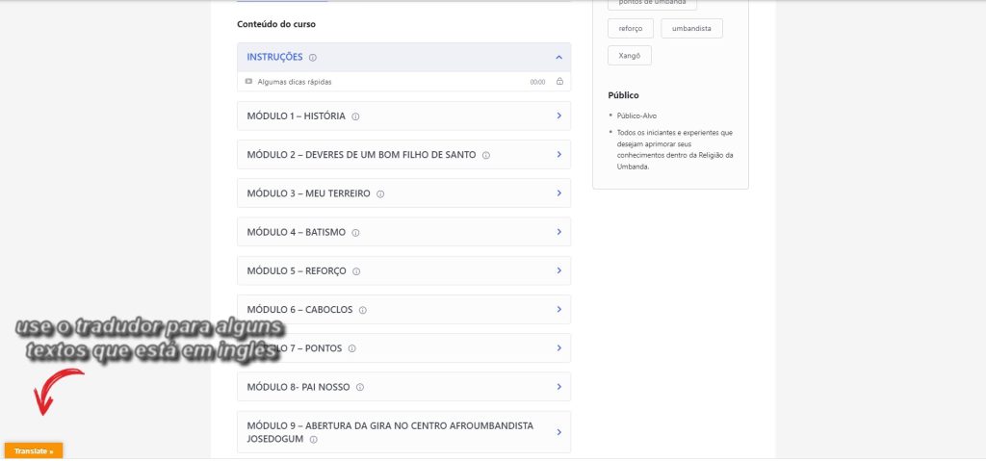986x461 pixels.
Task: Click info icon next to MÓDULO 8- PAI NOSSO
Action: [x=360, y=388]
